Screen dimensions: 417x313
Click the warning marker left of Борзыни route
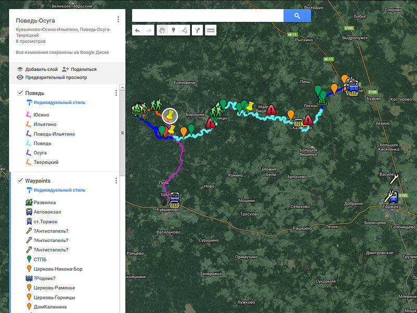pos(211,123)
